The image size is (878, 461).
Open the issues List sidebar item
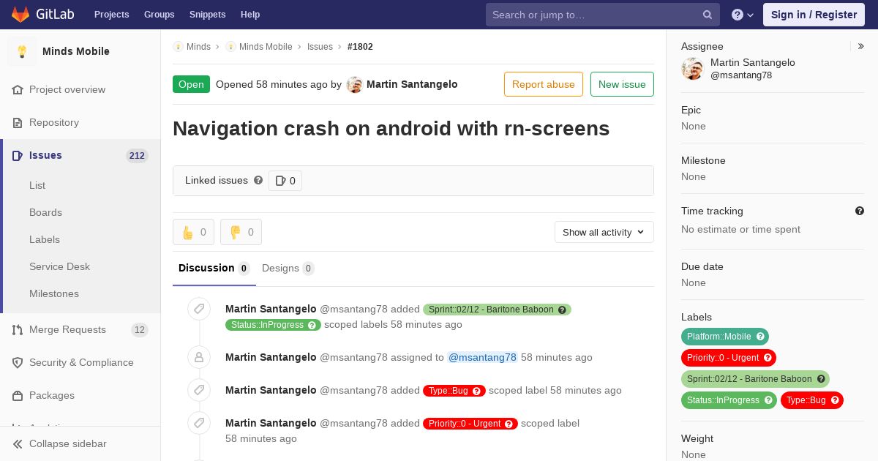point(37,185)
